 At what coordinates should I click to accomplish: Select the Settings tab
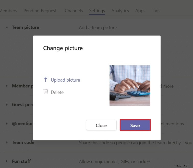click(97, 11)
